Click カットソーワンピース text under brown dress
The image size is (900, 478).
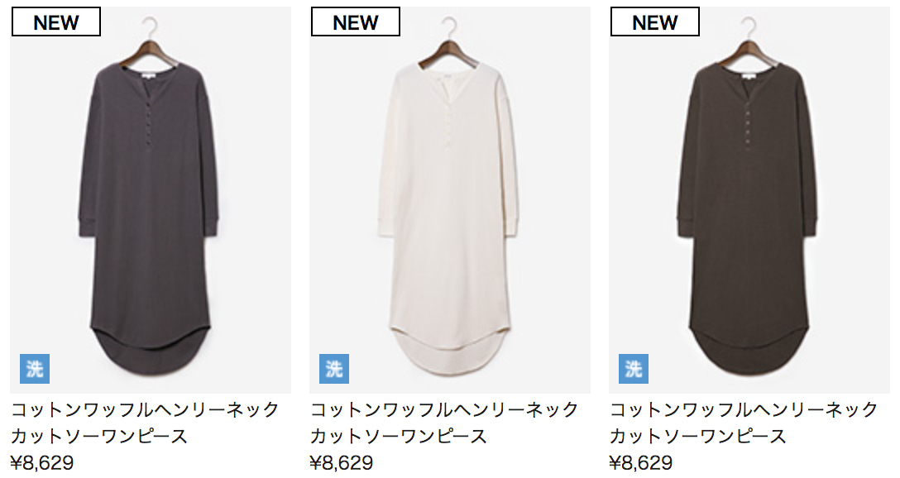click(x=698, y=436)
